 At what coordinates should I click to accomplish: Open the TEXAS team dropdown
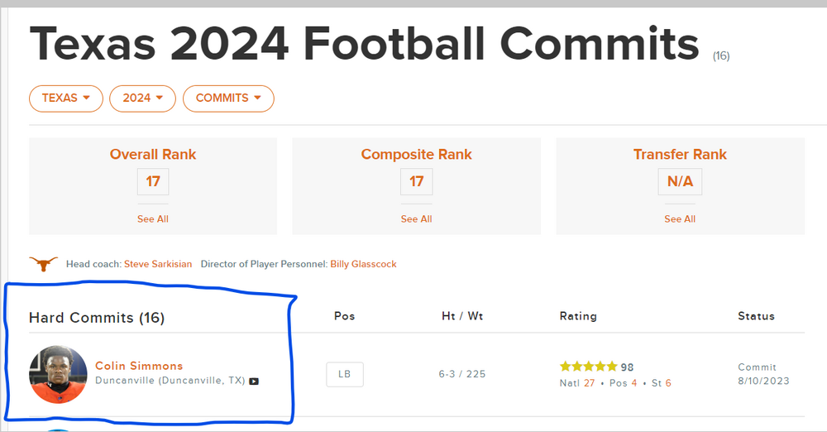coord(66,98)
